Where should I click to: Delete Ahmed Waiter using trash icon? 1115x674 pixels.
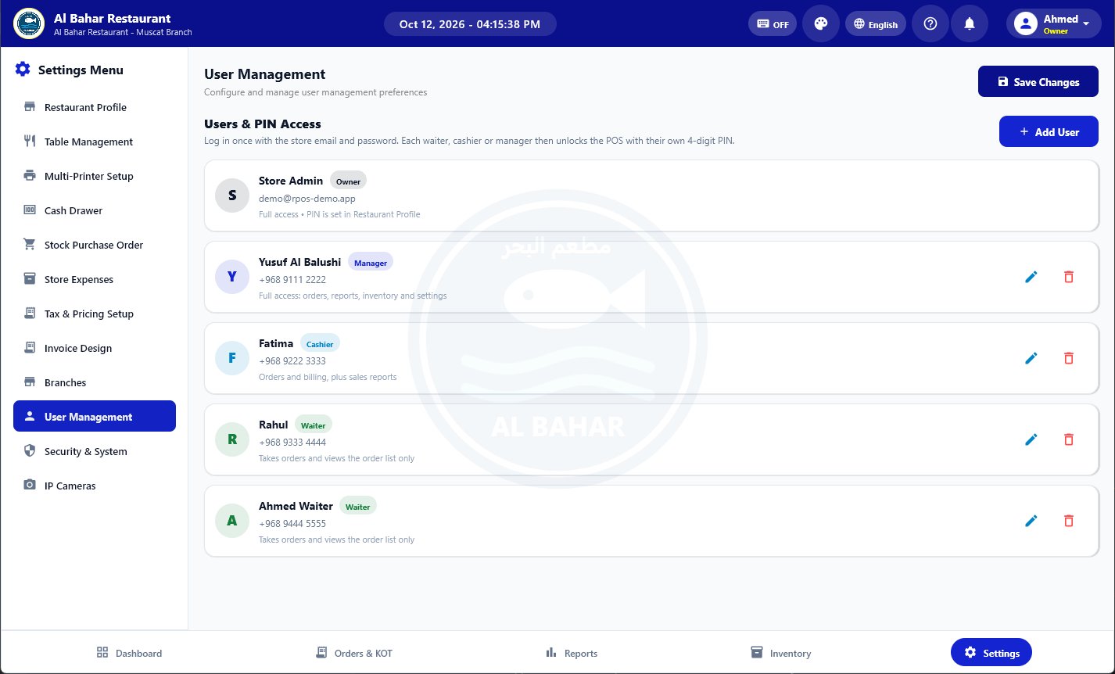tap(1069, 521)
